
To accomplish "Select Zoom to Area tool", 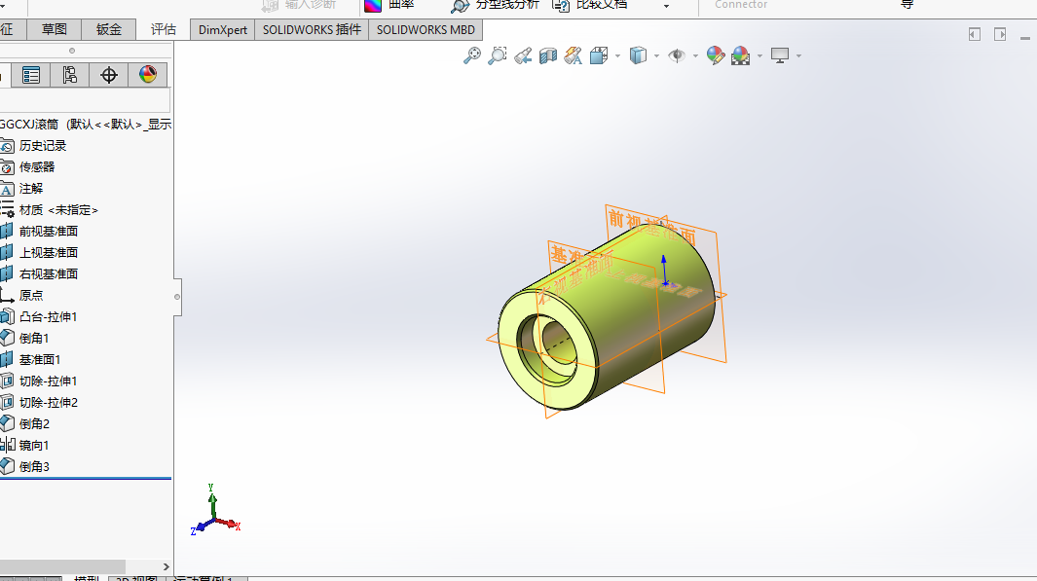I will pos(498,55).
